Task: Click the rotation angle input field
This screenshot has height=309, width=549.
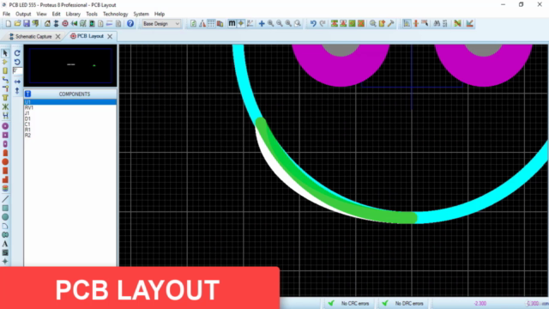Action: (x=17, y=70)
